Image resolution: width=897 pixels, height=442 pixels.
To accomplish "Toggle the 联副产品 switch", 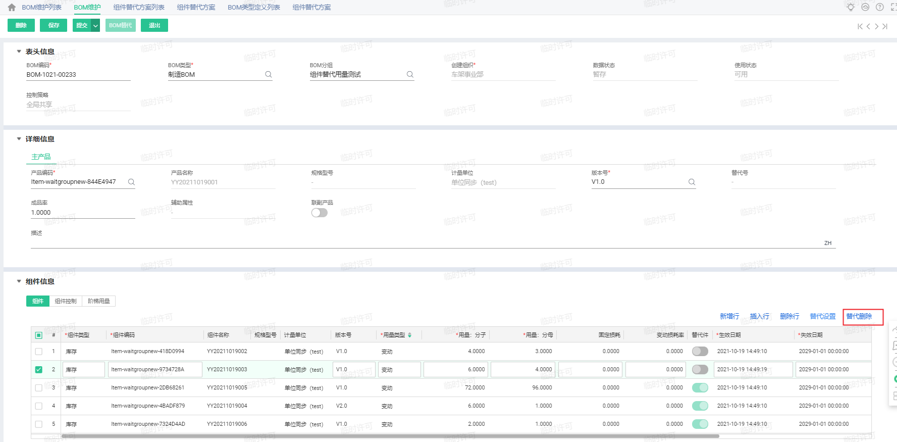I will [x=320, y=213].
